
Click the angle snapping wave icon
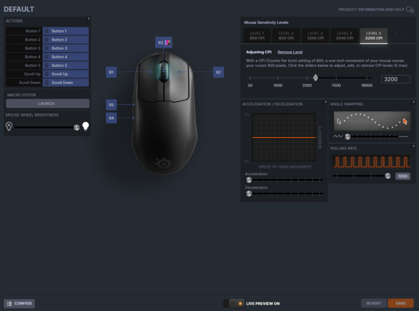(x=338, y=136)
